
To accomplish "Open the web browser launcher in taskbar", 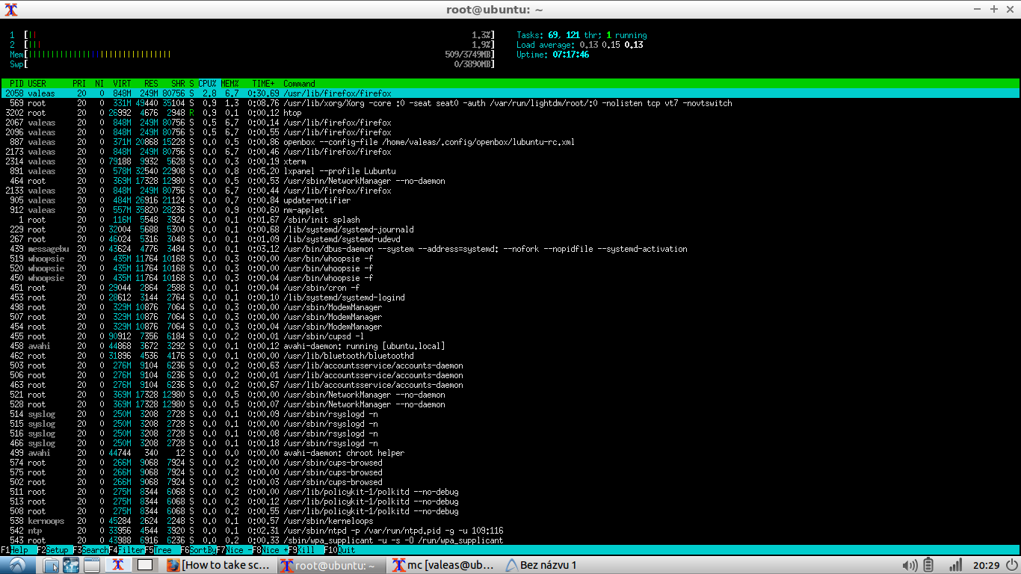I will click(72, 565).
